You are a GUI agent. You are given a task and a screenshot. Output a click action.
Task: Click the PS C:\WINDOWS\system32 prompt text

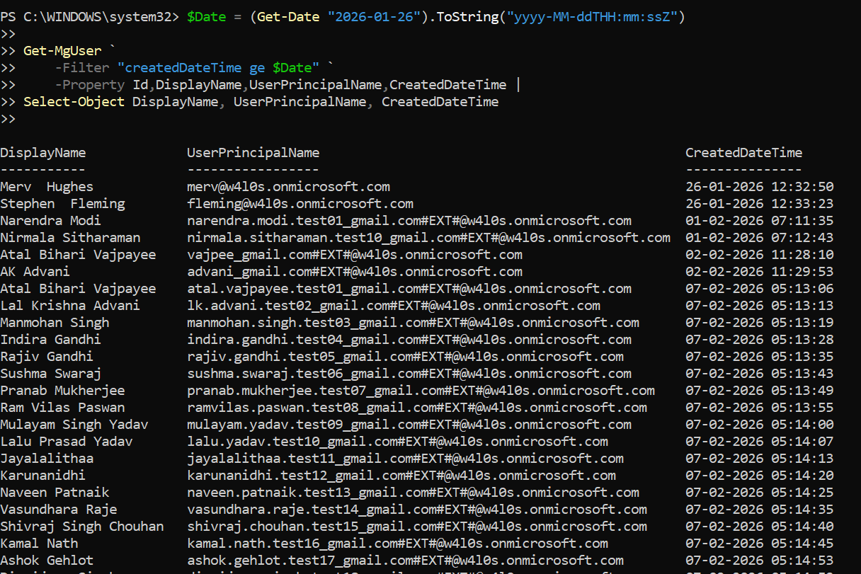click(x=89, y=17)
